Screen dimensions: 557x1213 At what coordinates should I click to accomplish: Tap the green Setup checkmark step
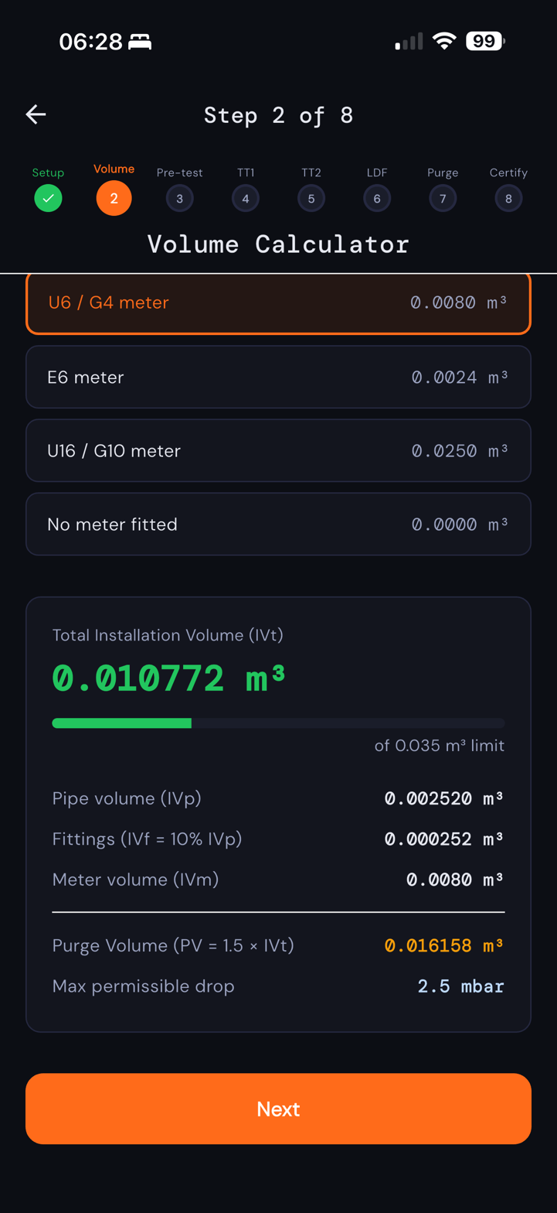pyautogui.click(x=48, y=198)
